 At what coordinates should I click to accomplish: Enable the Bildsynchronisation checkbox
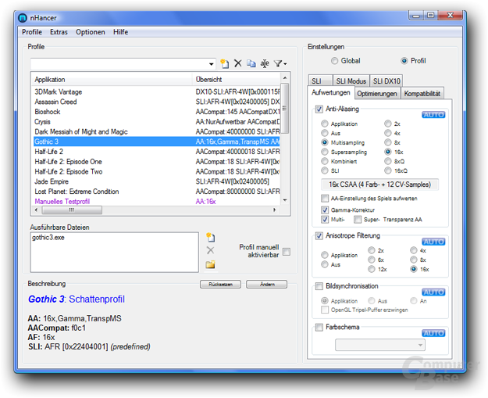pyautogui.click(x=319, y=286)
